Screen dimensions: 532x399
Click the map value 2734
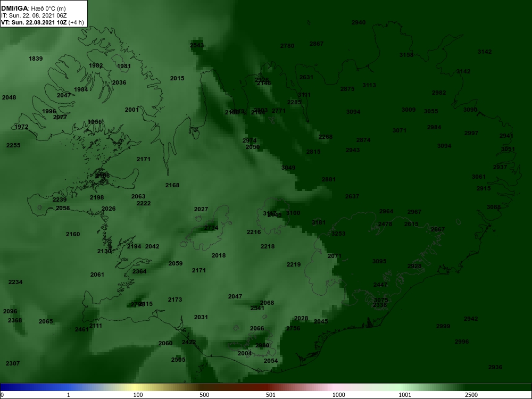pyautogui.click(x=211, y=228)
